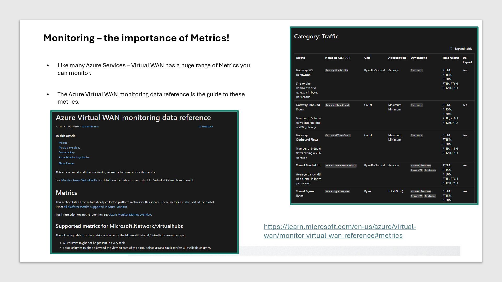
Task: Jump to Metrics in the article list
Action: click(63, 143)
